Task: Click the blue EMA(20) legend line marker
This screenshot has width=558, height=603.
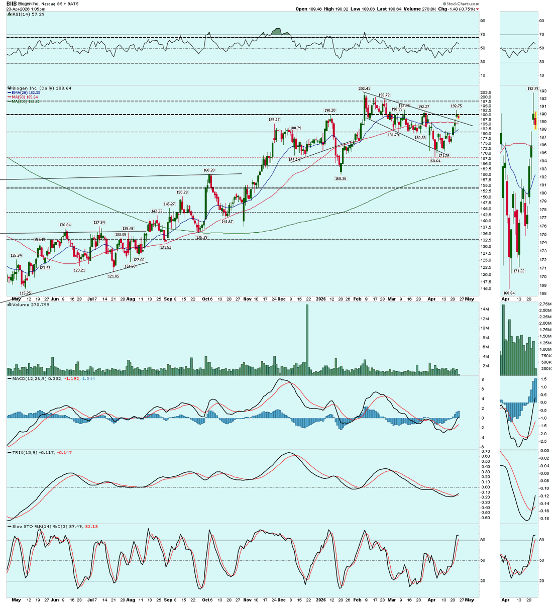Action: pyautogui.click(x=9, y=92)
